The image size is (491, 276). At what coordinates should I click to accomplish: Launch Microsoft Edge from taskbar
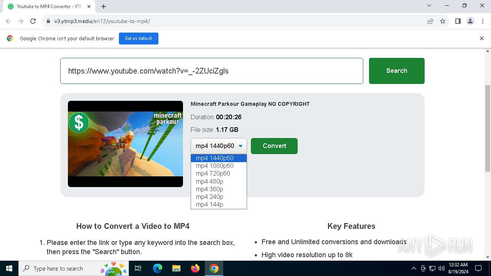pos(158,268)
